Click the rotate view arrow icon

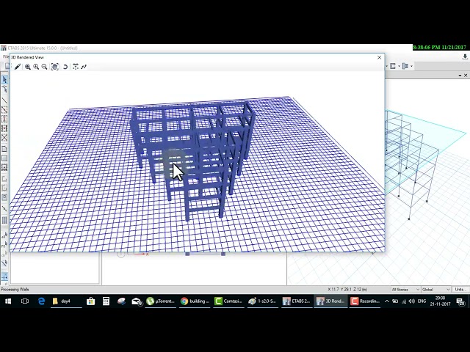coord(65,67)
